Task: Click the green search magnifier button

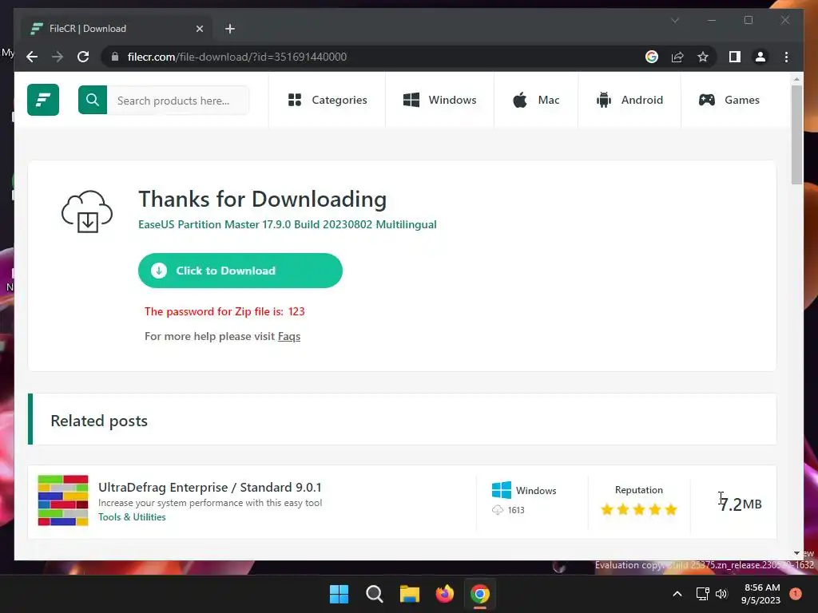Action: pyautogui.click(x=93, y=100)
